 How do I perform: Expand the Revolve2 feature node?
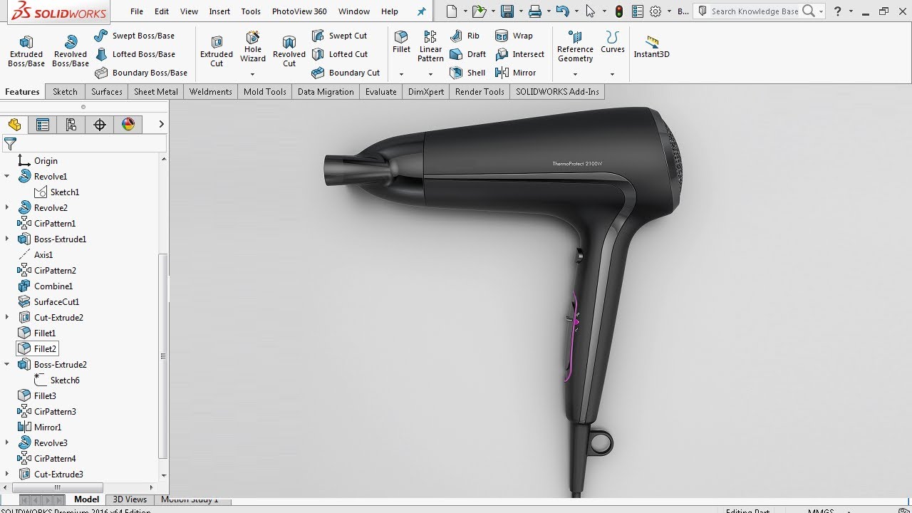(7, 207)
